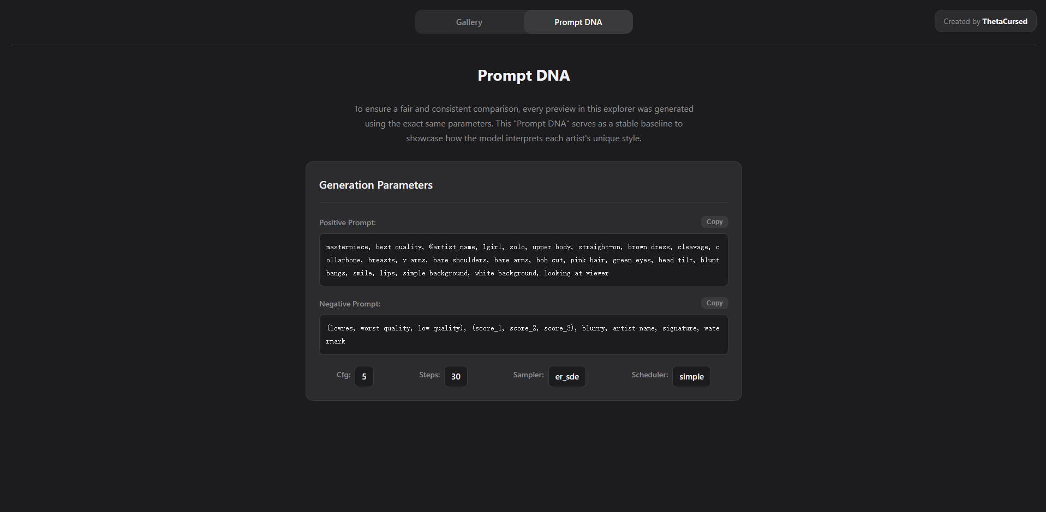Click the Prompt DNA description paragraph
This screenshot has width=1046, height=512.
point(524,124)
